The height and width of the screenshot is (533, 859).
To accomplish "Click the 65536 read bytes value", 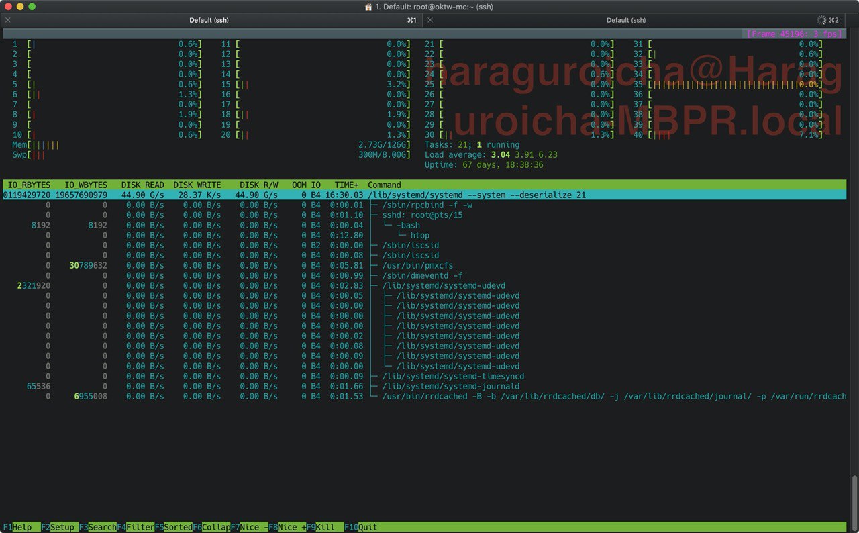I will [38, 386].
